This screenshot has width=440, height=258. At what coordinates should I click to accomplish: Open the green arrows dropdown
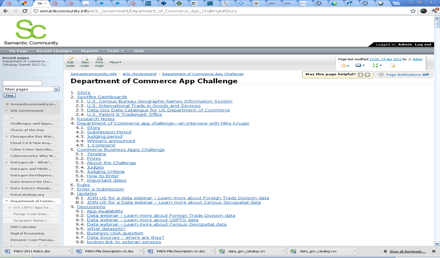377,65
